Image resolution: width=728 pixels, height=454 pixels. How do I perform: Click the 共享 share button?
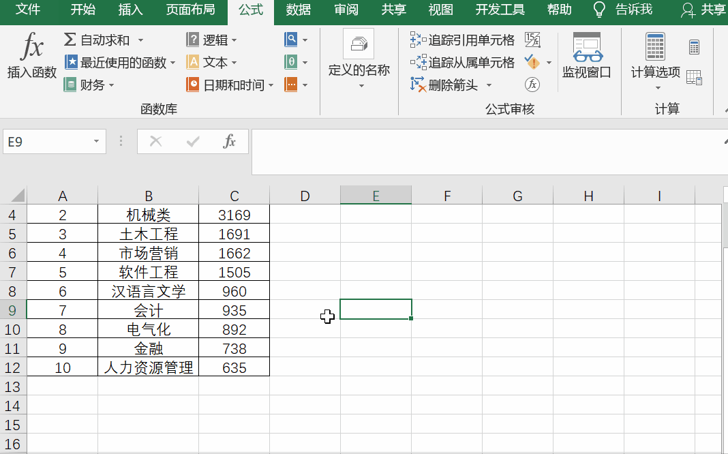coord(703,10)
